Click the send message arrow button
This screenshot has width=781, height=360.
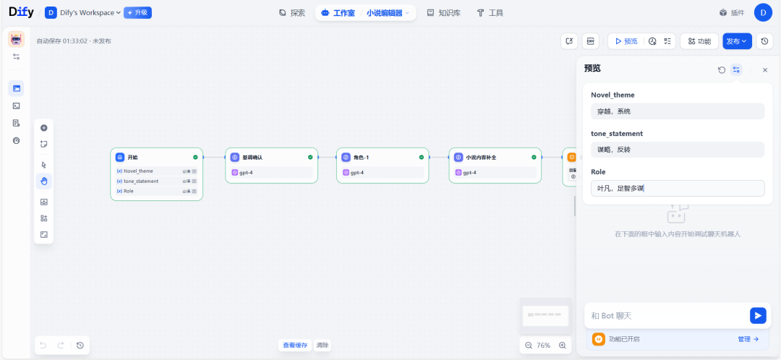coord(757,315)
